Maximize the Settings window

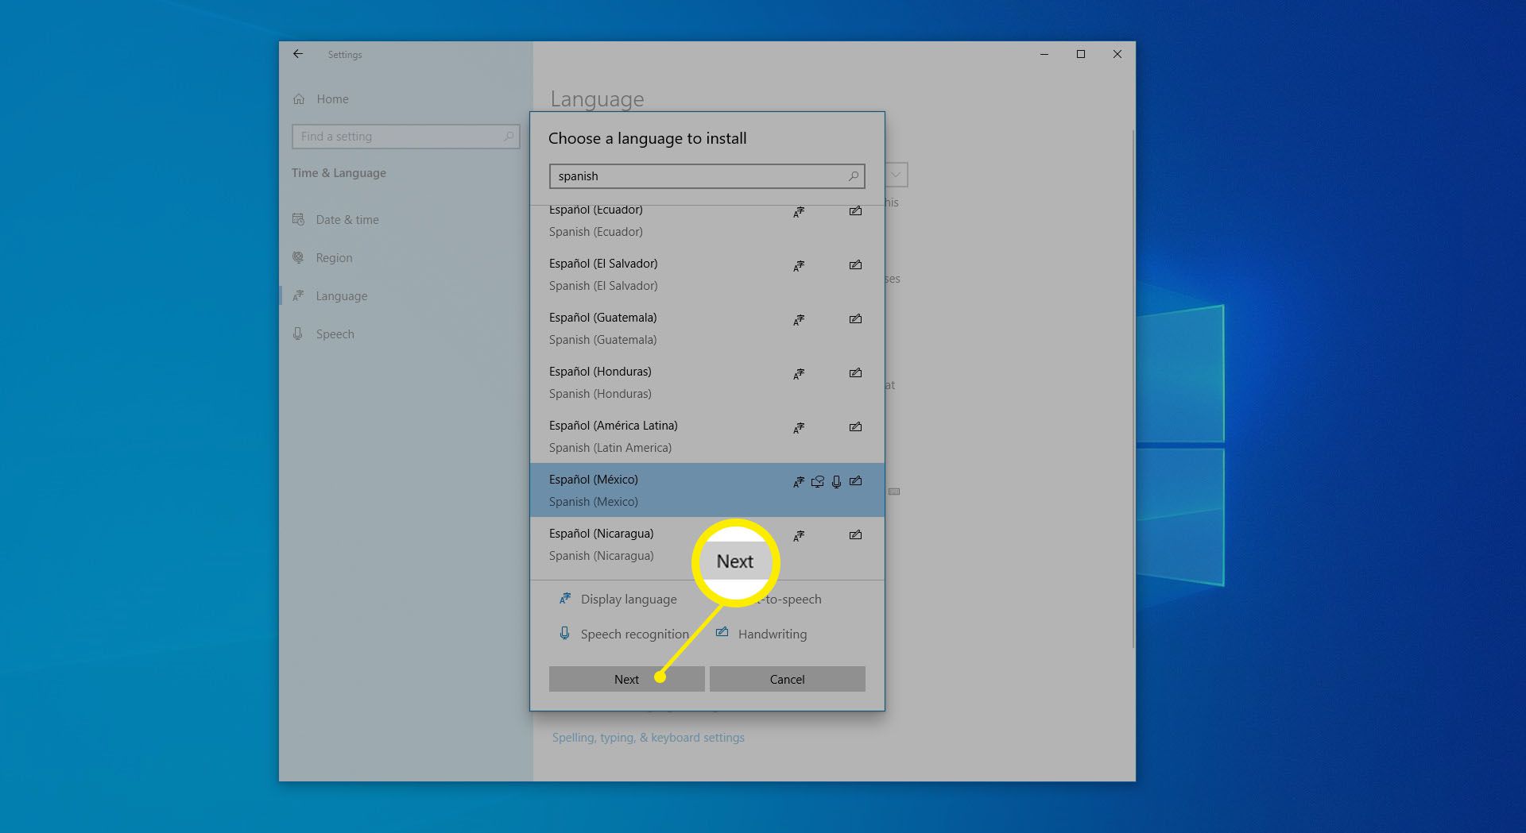coord(1081,54)
